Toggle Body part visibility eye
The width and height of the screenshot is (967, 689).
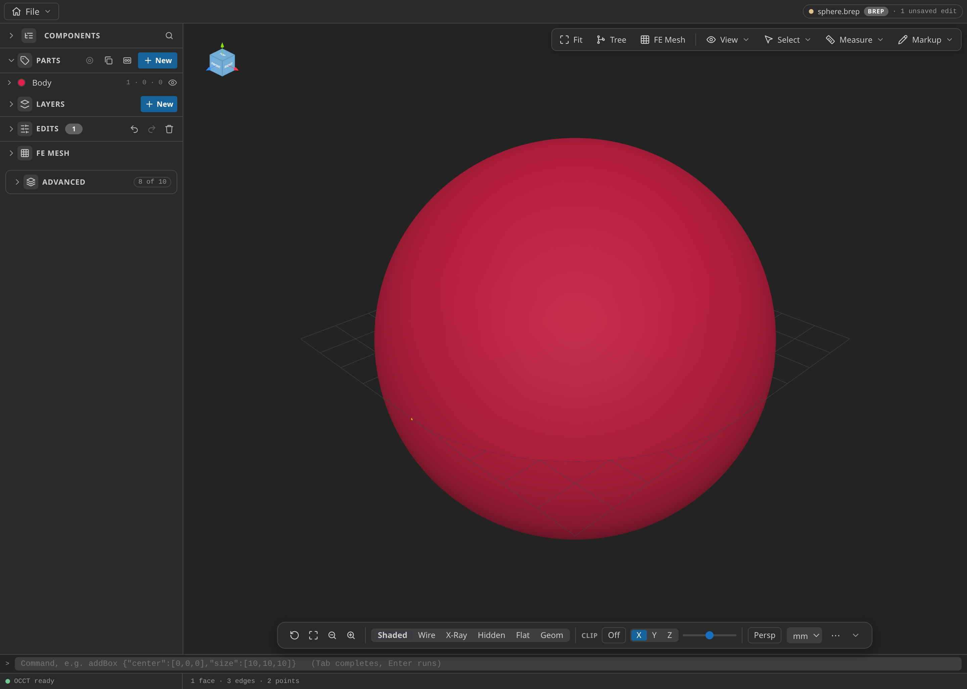coord(173,83)
